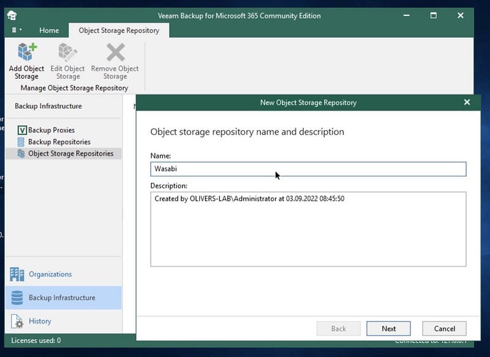Close the New Object Storage Repository dialog
The image size is (490, 357).
coord(467,102)
